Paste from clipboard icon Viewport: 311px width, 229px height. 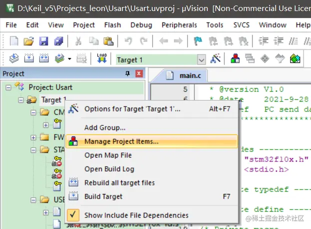tap(108, 41)
